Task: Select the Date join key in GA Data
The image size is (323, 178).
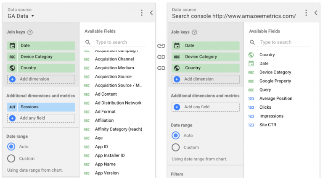Action: pyautogui.click(x=41, y=46)
